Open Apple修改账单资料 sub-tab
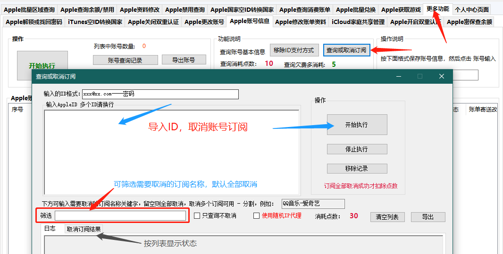 [301, 22]
